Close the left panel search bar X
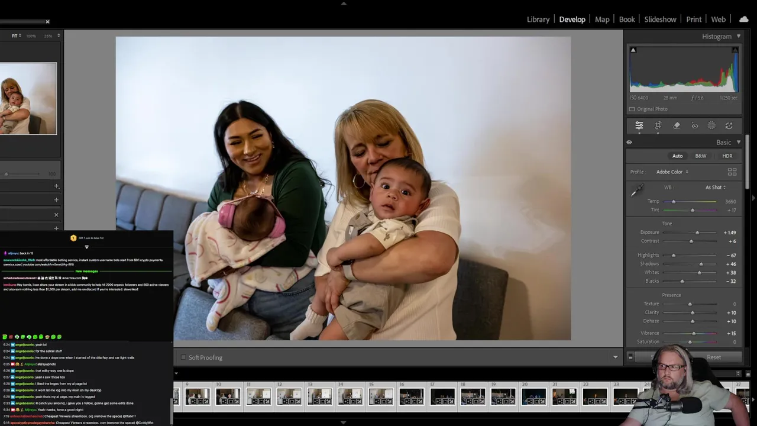Screen dimensions: 757x426 (x=47, y=22)
